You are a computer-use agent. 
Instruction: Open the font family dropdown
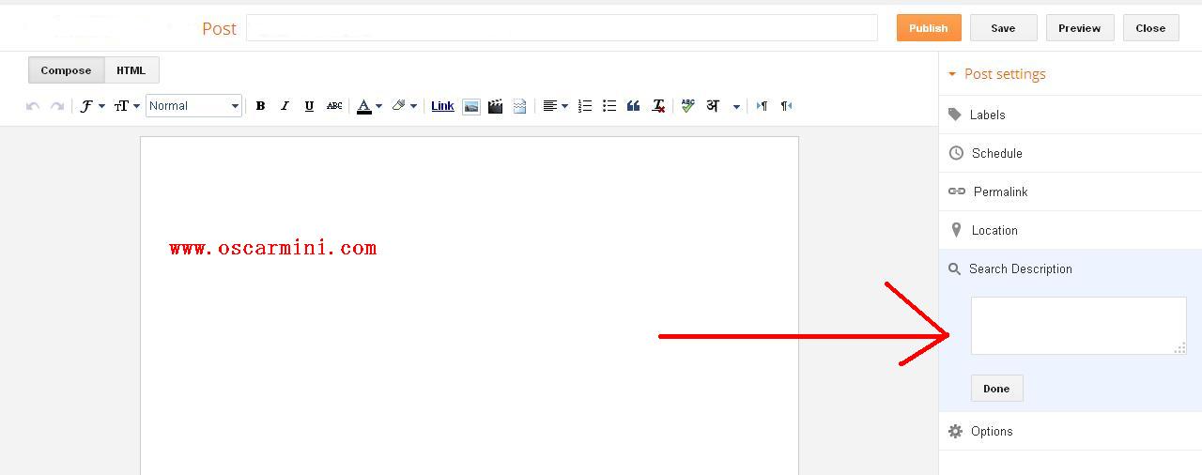pos(91,106)
